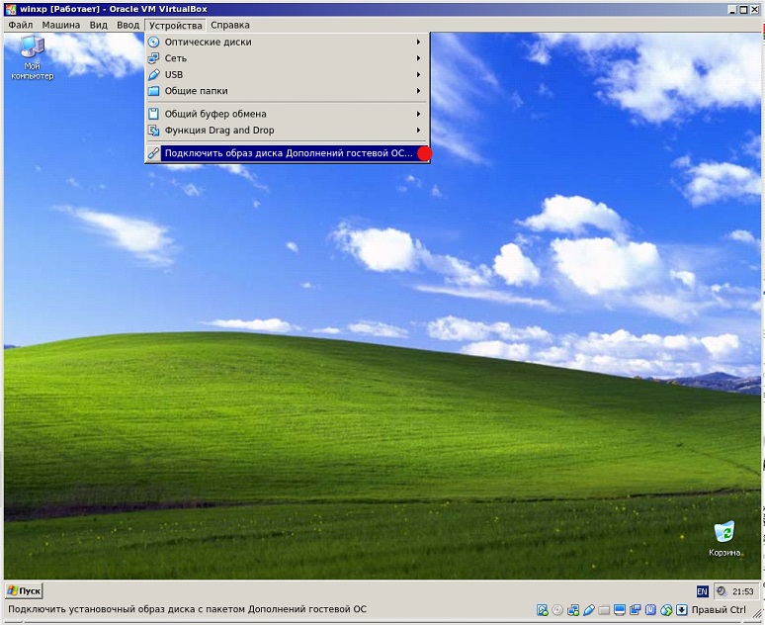Click the display monitor status bar icon
The width and height of the screenshot is (765, 625).
click(x=620, y=610)
